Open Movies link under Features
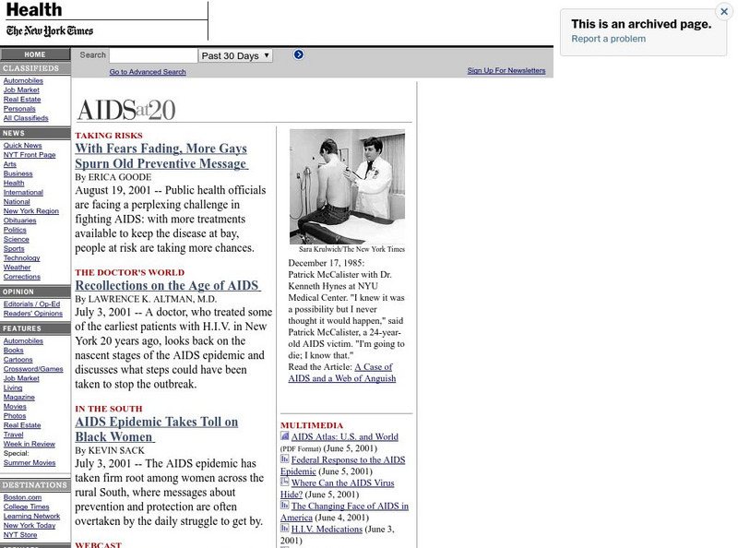 click(x=15, y=407)
